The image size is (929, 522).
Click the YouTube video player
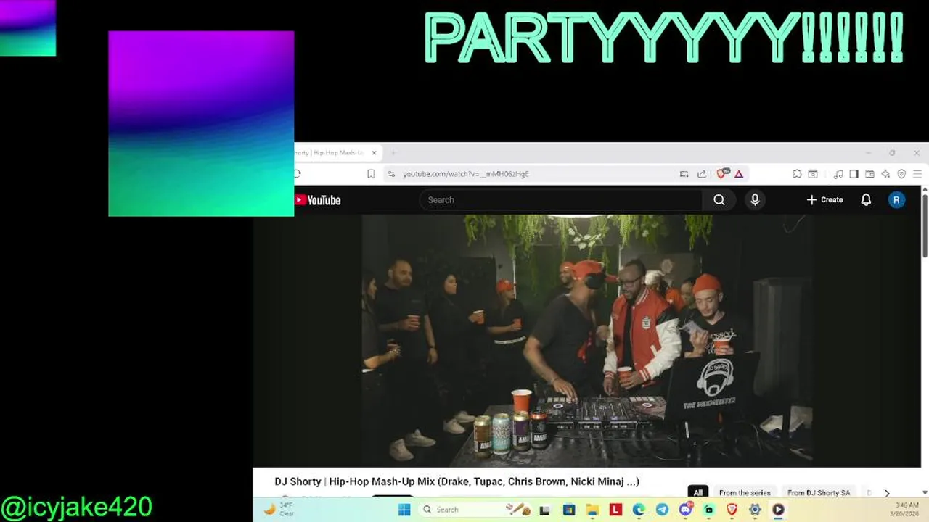coord(587,341)
